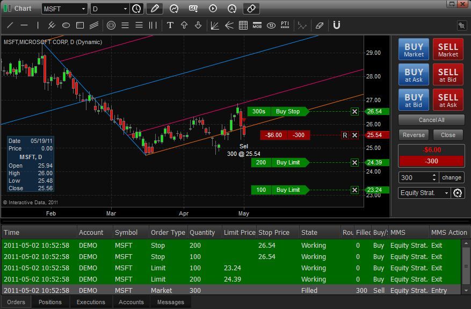Select the rectangle drawing tool
The image size is (471, 309).
coord(80,26)
